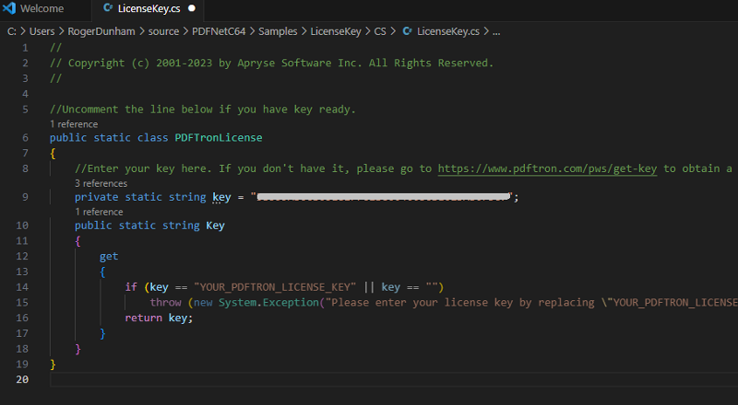Show the 3 references code lens

coord(101,183)
